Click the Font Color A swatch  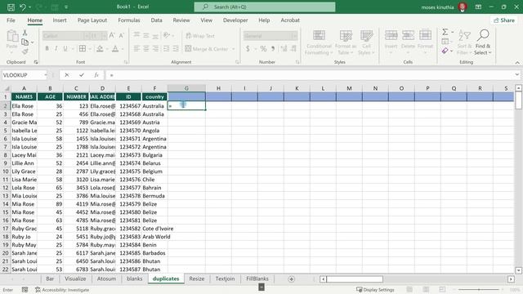click(x=115, y=49)
